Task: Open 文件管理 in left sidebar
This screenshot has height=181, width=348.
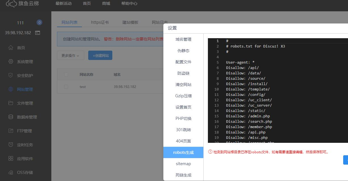Action: click(x=26, y=103)
